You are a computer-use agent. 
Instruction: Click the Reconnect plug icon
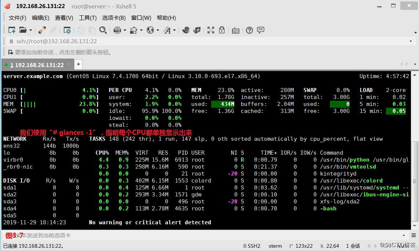(42, 30)
